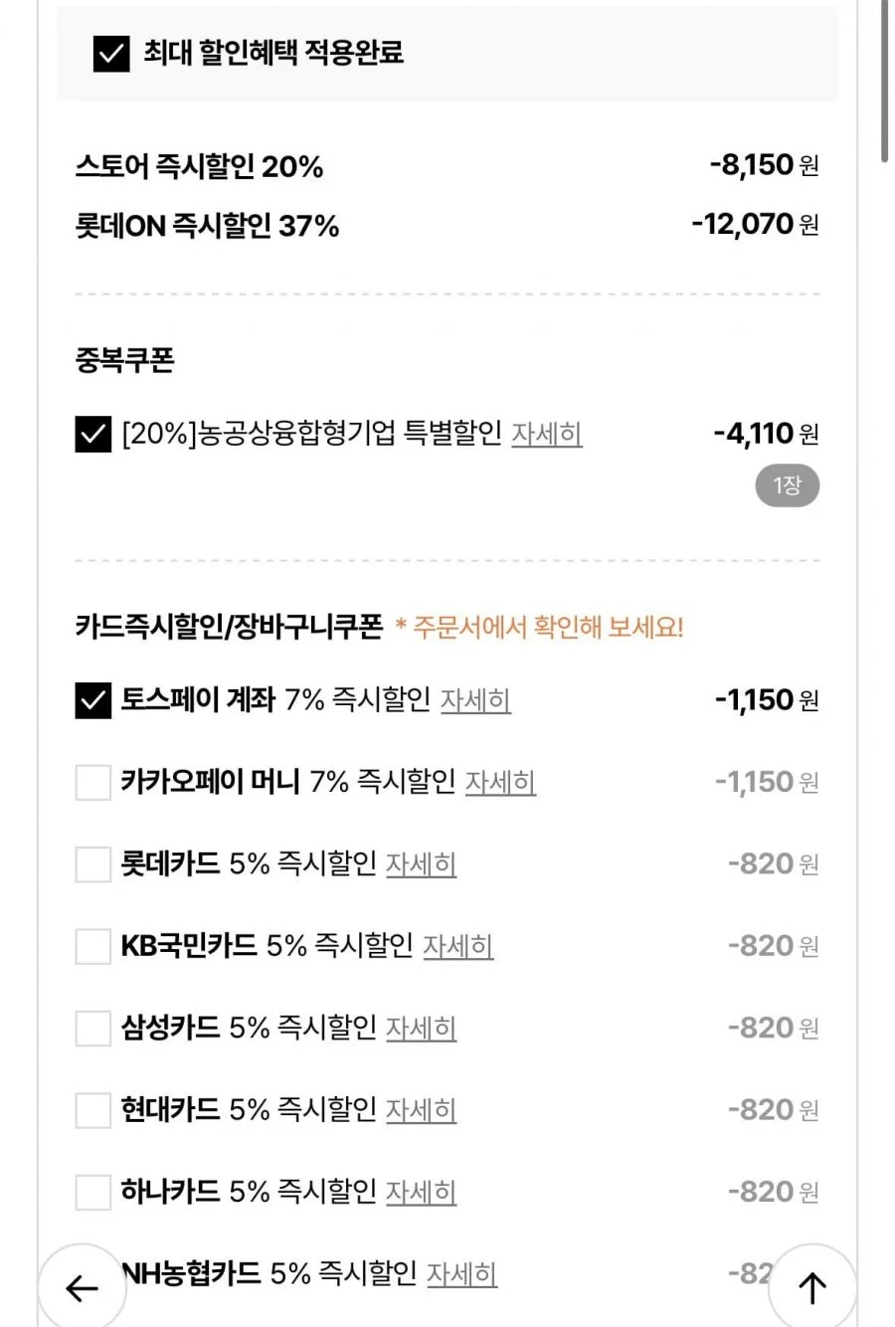Tap the back arrow icon
The height and width of the screenshot is (1327, 895).
coord(82,1288)
